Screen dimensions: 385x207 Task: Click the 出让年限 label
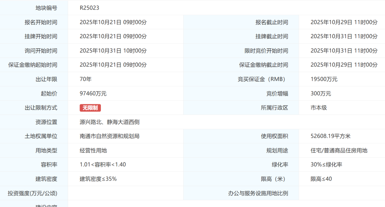[46, 79]
